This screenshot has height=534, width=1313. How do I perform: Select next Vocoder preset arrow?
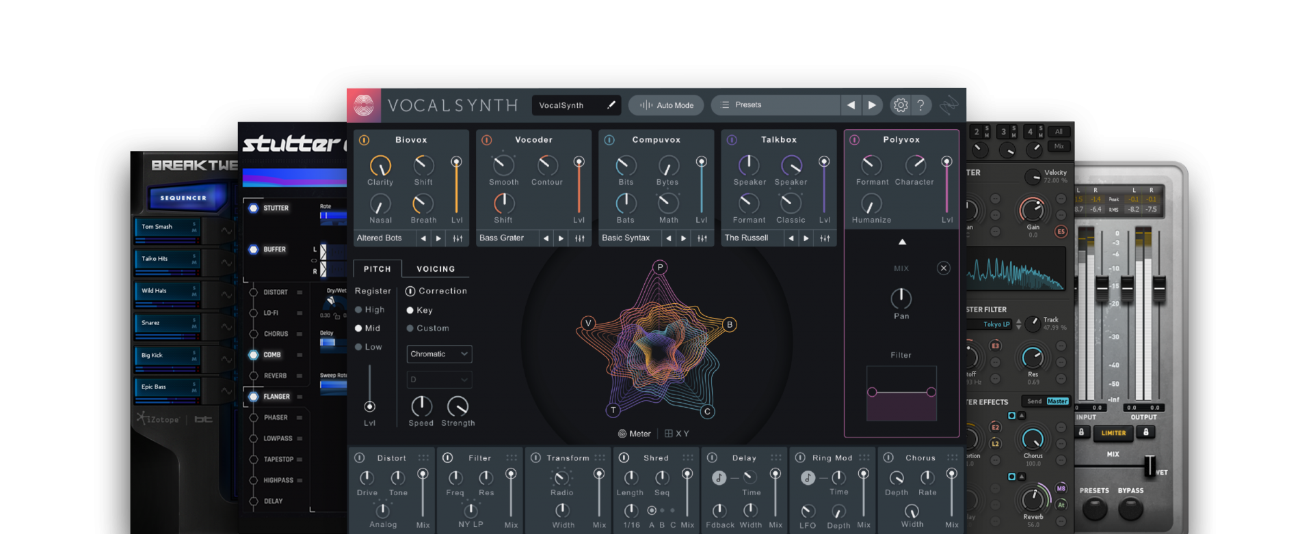(561, 238)
